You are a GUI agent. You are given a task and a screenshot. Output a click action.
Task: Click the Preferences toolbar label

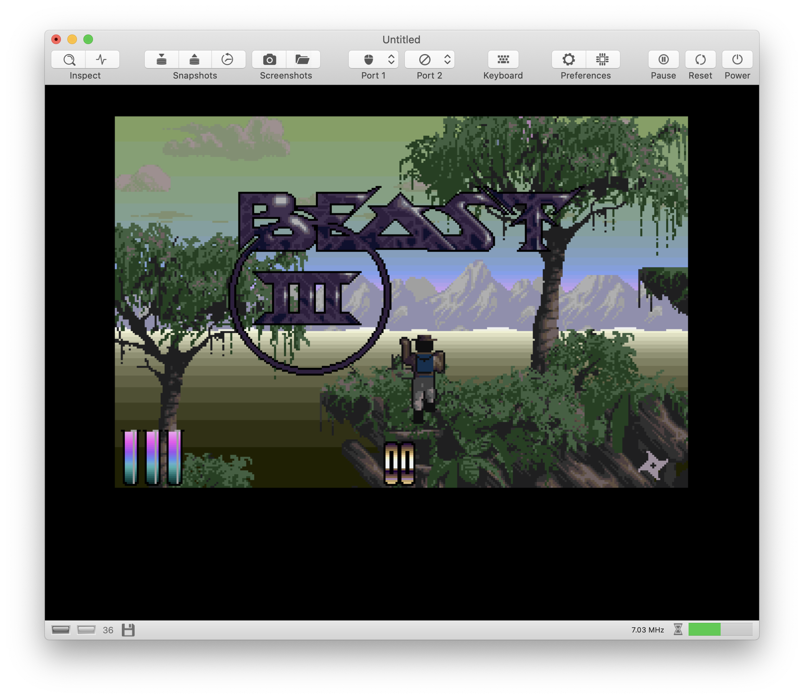point(586,75)
